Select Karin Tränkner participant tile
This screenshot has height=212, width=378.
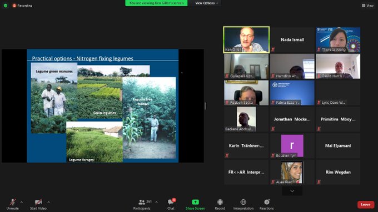246,145
